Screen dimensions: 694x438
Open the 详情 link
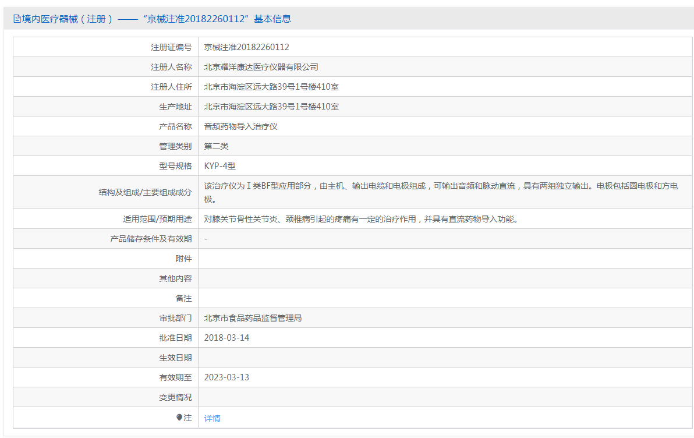click(212, 418)
